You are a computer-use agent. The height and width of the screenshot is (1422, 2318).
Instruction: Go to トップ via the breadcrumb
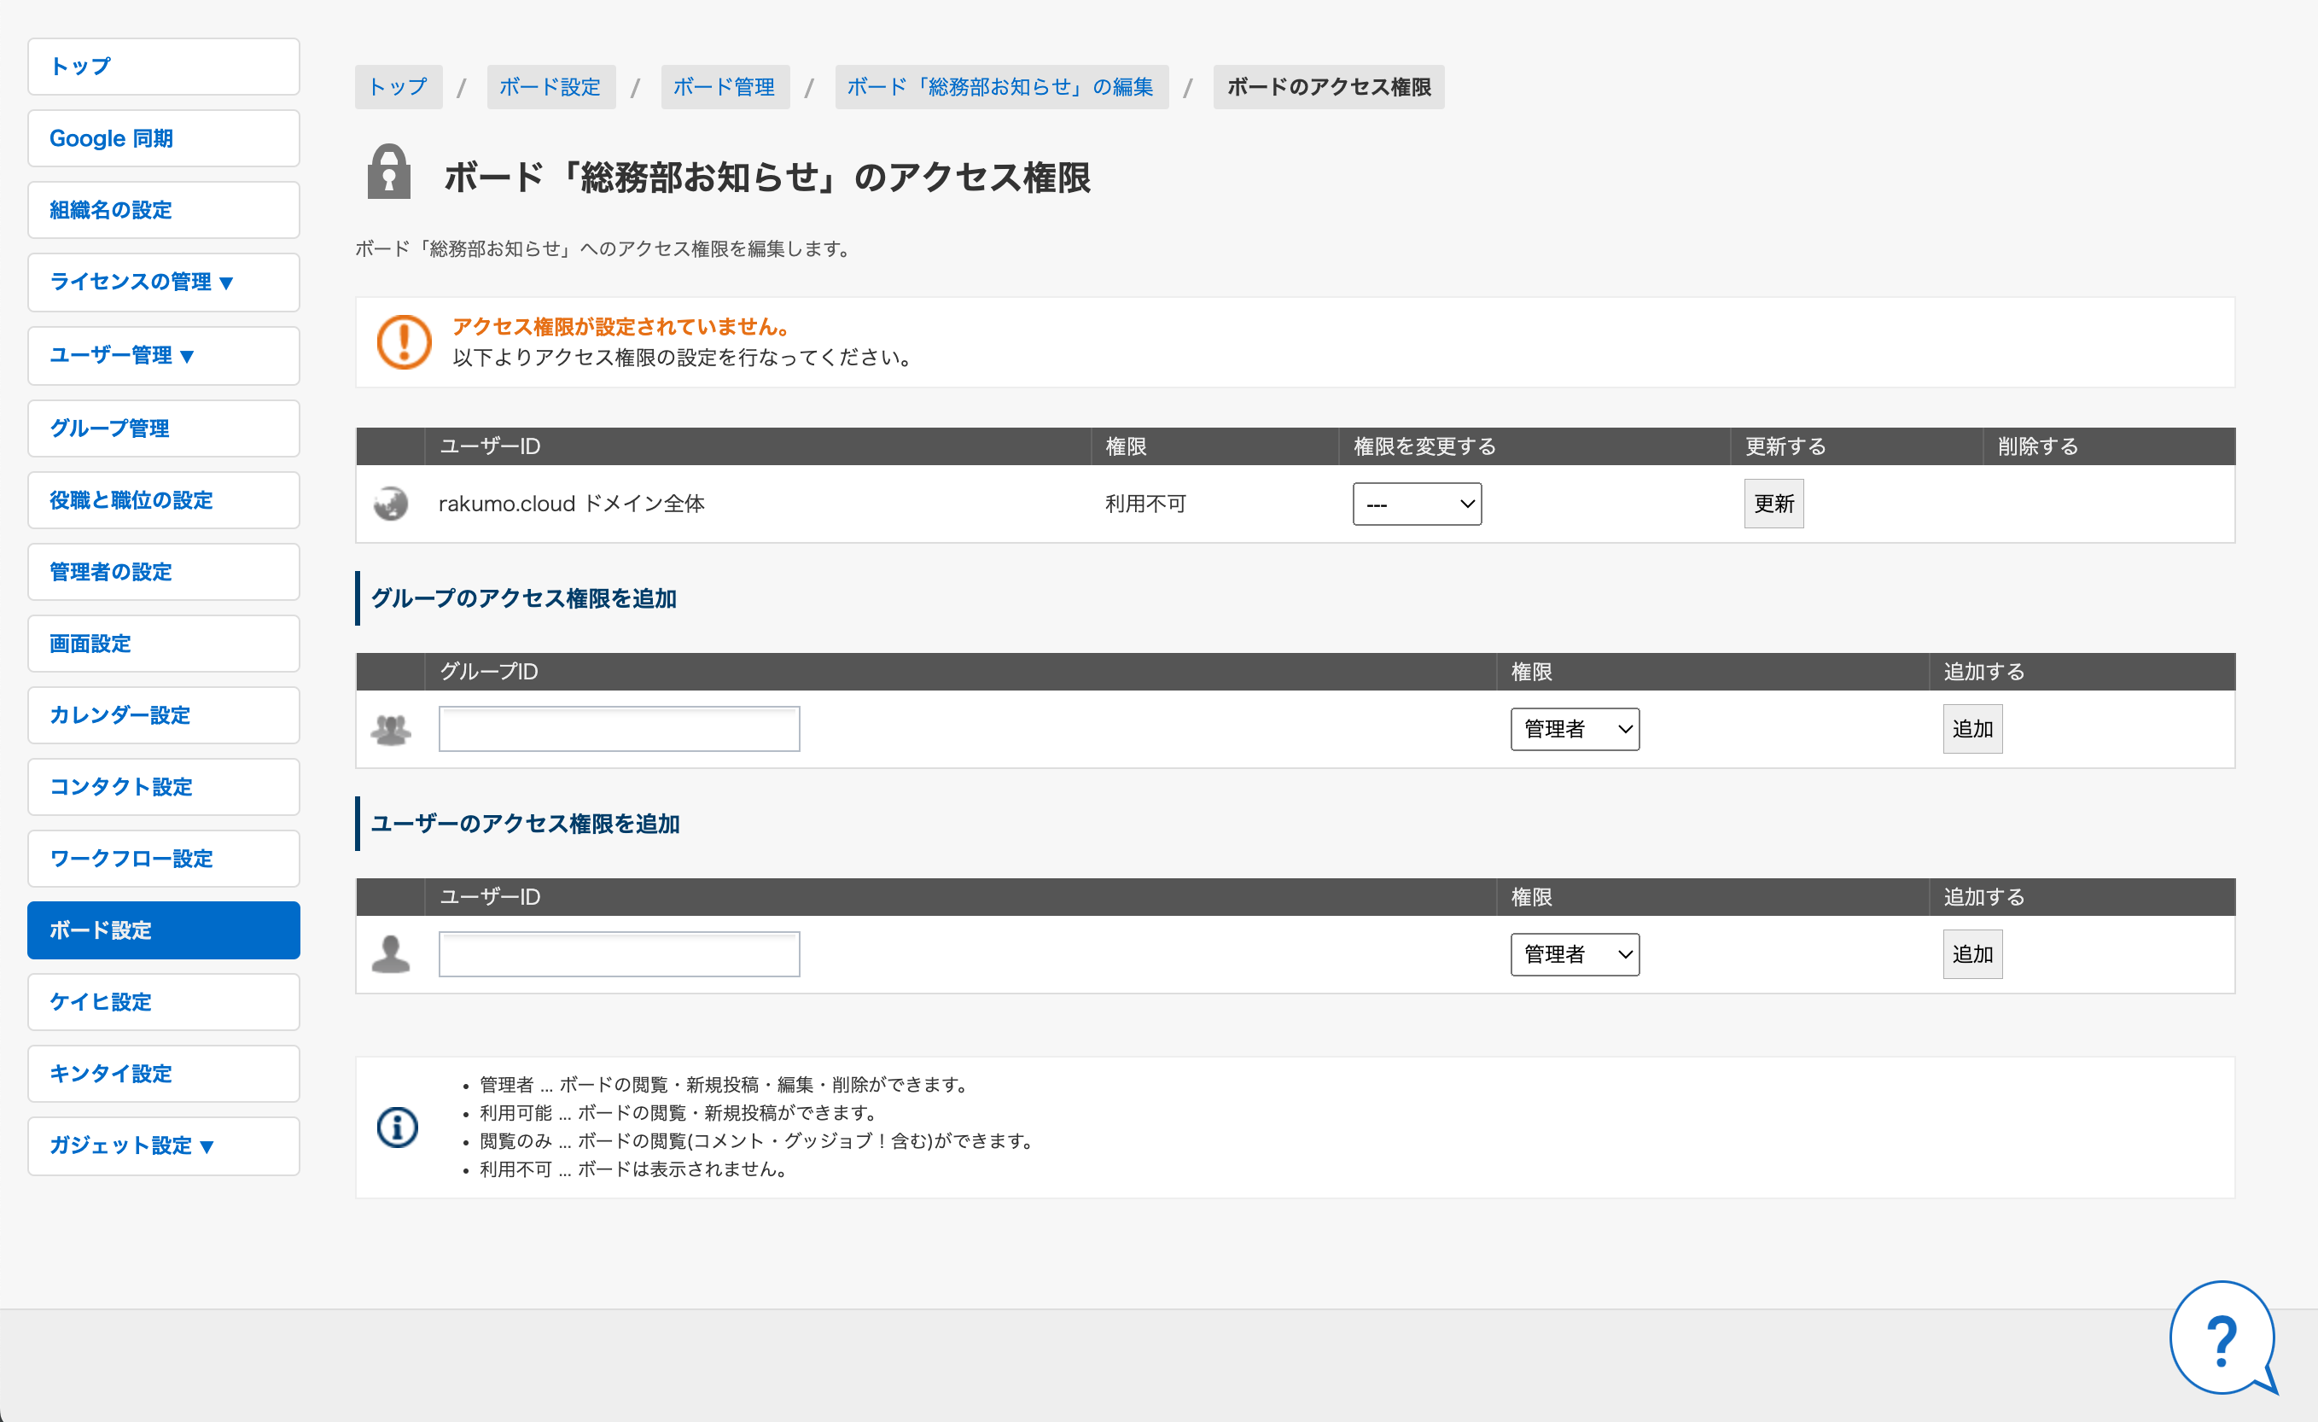tap(398, 86)
